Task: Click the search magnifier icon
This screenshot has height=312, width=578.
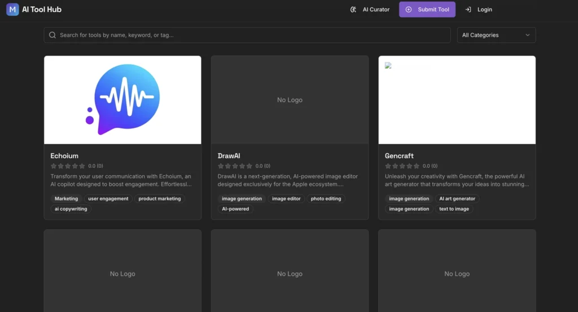Action: (x=52, y=35)
